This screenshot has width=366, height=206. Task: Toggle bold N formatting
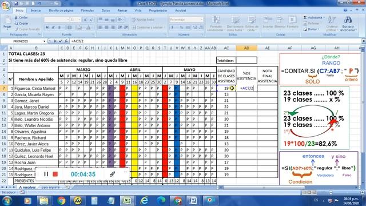pyautogui.click(x=47, y=27)
